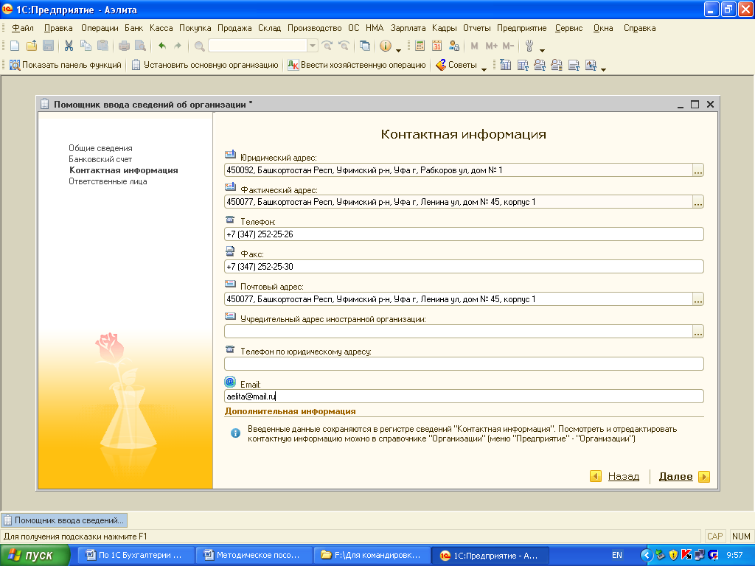The height and width of the screenshot is (566, 755).
Task: Expand the dropdown arrow beside Help icon
Action: tap(398, 49)
